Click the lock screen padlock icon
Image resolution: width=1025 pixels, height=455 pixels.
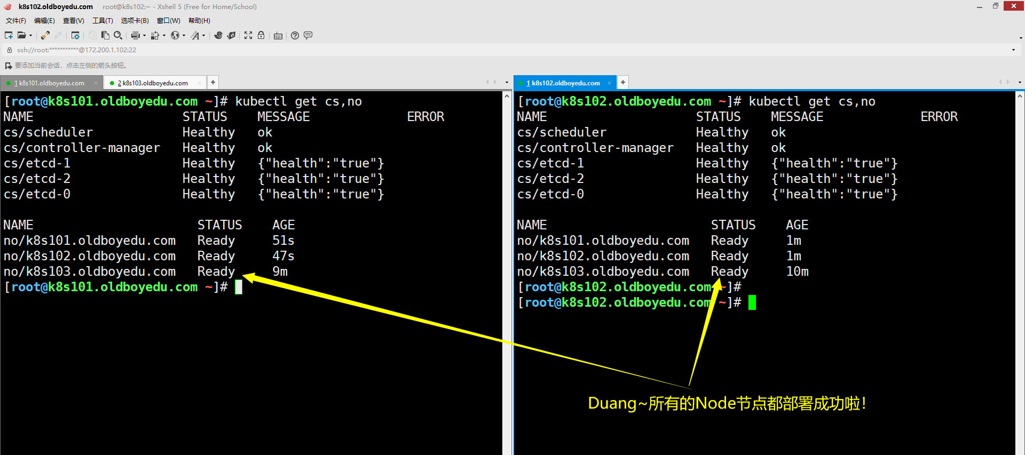(261, 35)
